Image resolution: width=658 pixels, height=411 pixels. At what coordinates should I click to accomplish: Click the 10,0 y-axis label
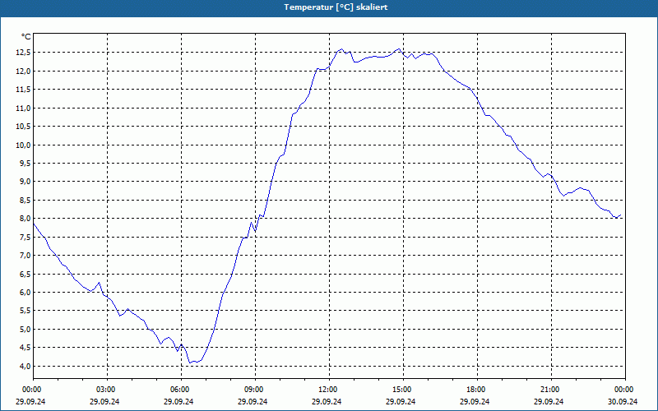(x=24, y=145)
